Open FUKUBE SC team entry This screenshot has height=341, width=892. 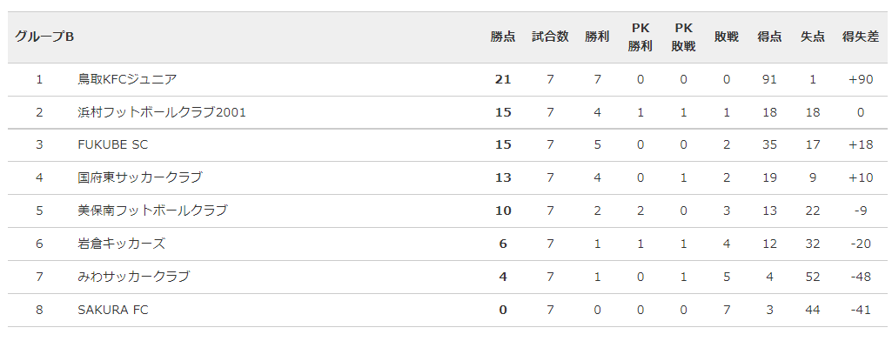[112, 145]
